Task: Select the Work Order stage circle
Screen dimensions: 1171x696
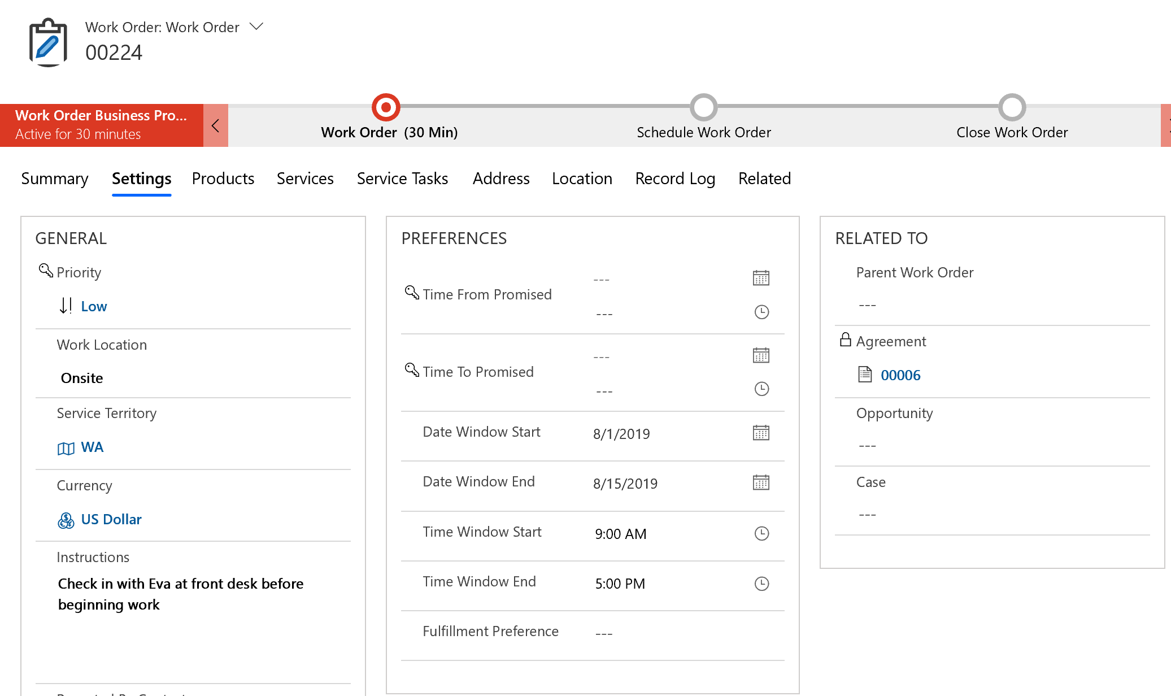Action: pyautogui.click(x=387, y=105)
